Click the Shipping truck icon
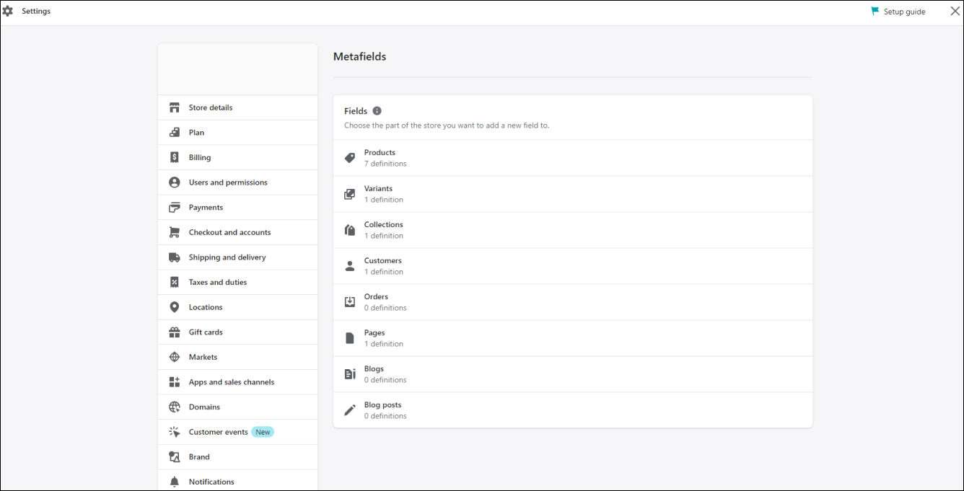The height and width of the screenshot is (491, 964). pos(175,257)
